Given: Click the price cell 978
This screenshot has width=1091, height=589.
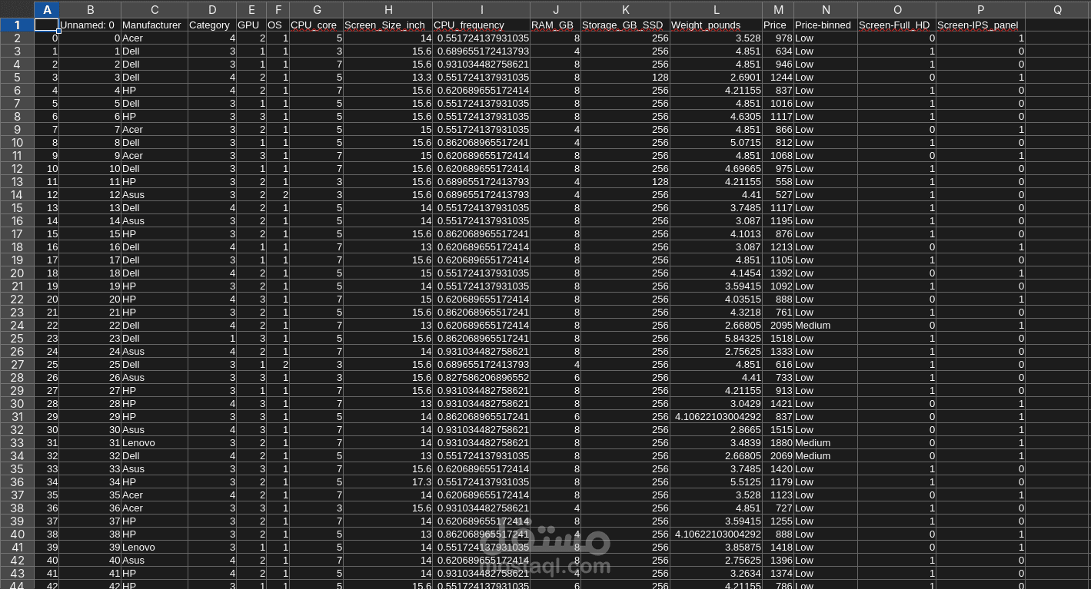Looking at the screenshot, I should click(778, 38).
